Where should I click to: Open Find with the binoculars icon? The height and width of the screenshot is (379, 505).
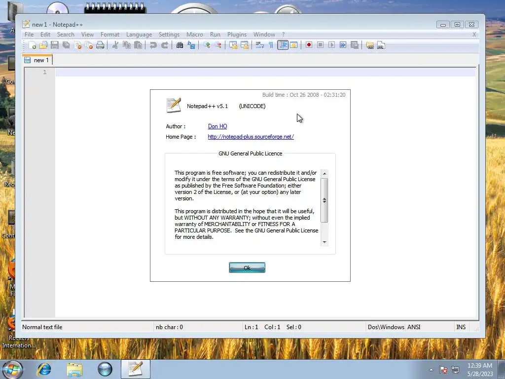coord(180,45)
